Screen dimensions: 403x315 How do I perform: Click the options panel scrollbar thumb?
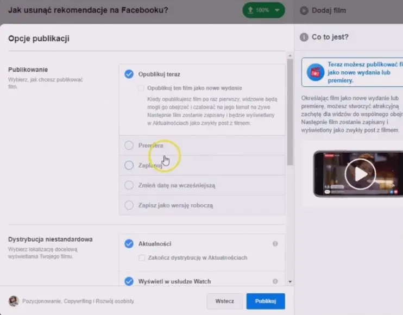(290, 112)
